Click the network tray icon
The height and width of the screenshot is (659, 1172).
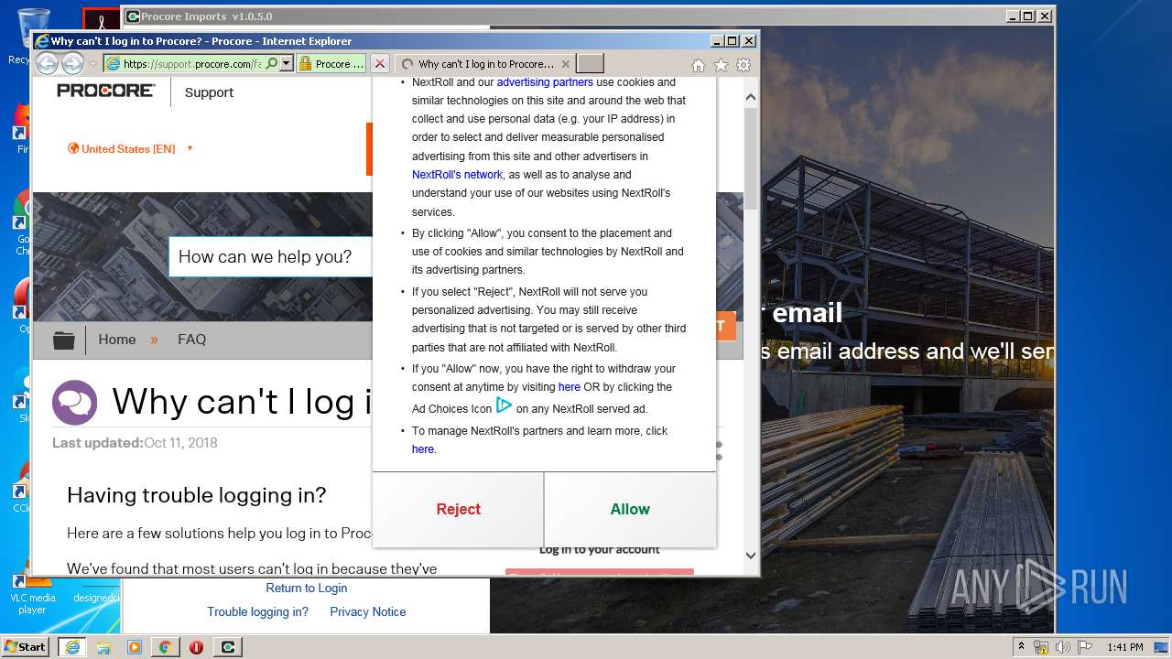point(1041,647)
